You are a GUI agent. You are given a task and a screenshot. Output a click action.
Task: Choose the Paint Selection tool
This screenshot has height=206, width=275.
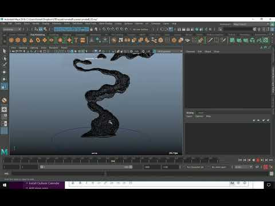click(5, 65)
